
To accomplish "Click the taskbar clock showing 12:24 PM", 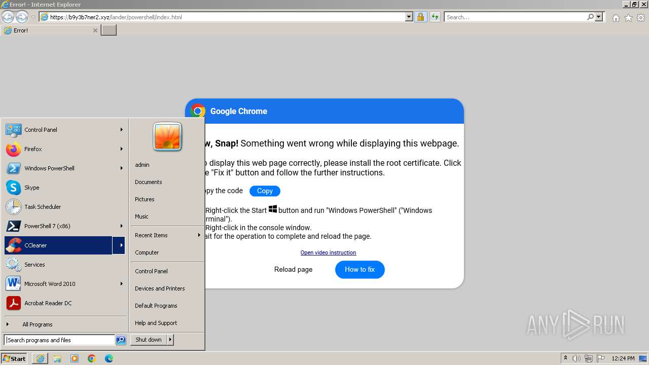I will click(x=623, y=358).
